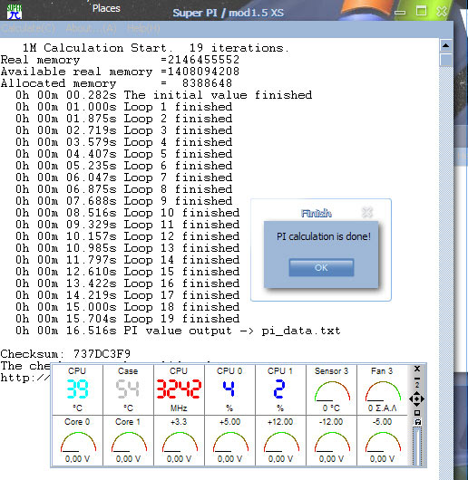Close the Finish dialog with its X
The height and width of the screenshot is (480, 468).
pos(366,212)
